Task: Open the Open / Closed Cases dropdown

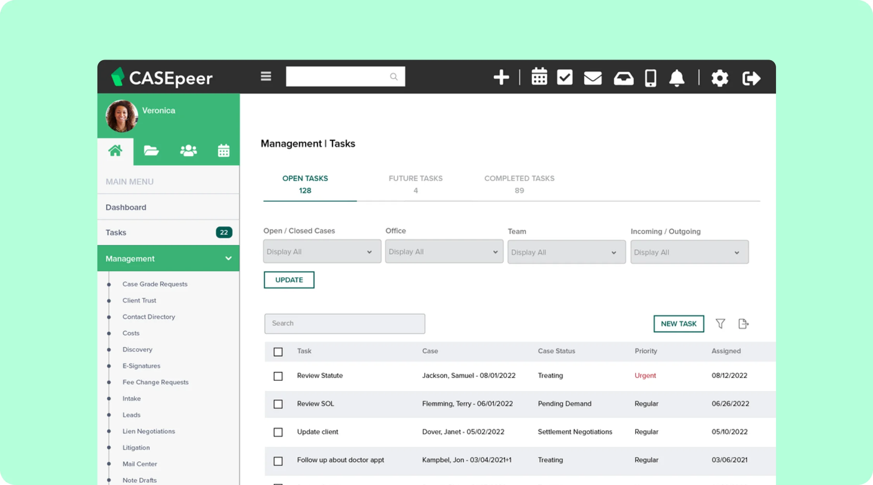Action: [322, 252]
